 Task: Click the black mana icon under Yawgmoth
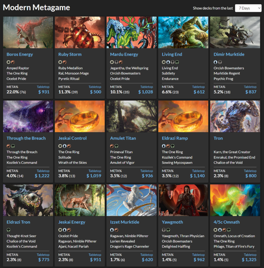164,230
